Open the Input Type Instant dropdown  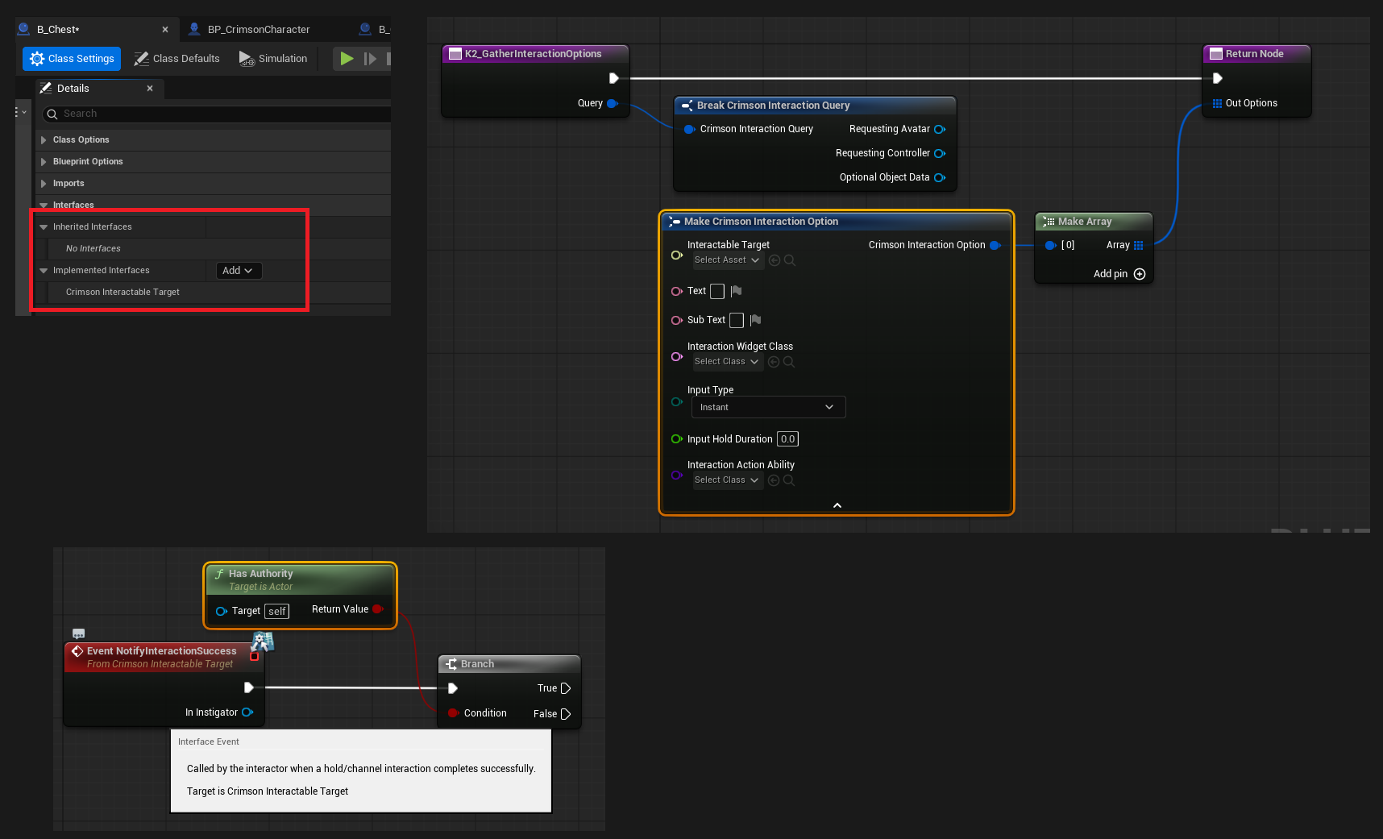click(x=769, y=407)
